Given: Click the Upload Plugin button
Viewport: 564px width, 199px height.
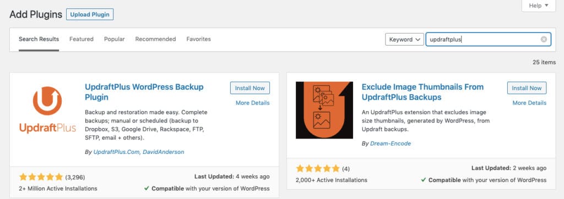Looking at the screenshot, I should tap(90, 14).
